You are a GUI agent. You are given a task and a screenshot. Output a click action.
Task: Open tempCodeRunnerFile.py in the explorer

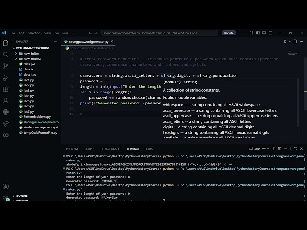click(x=40, y=133)
